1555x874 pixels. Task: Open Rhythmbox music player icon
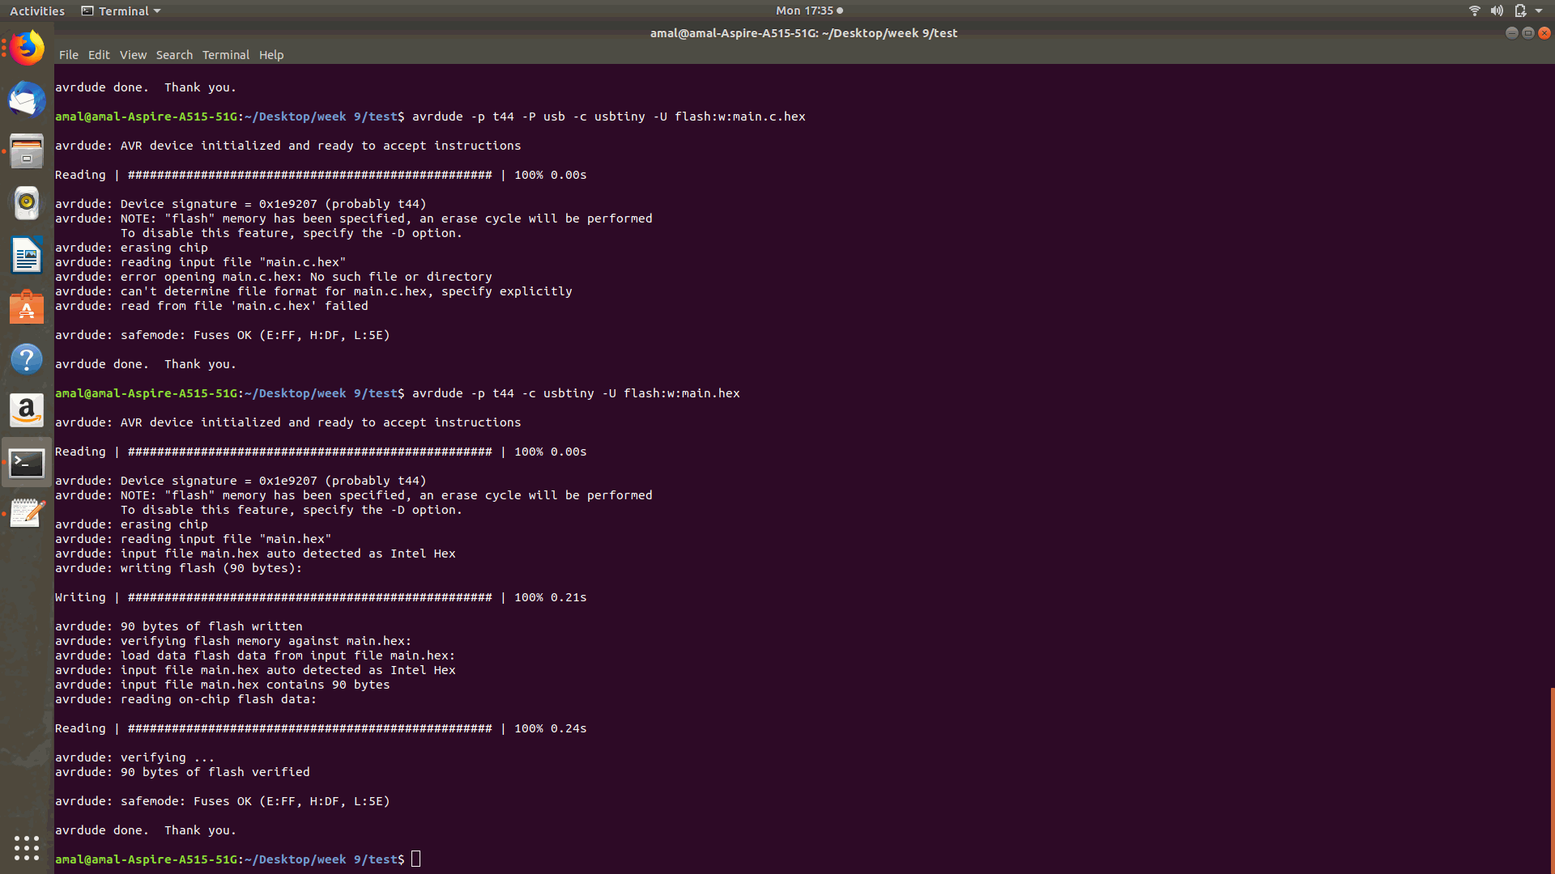coord(27,204)
